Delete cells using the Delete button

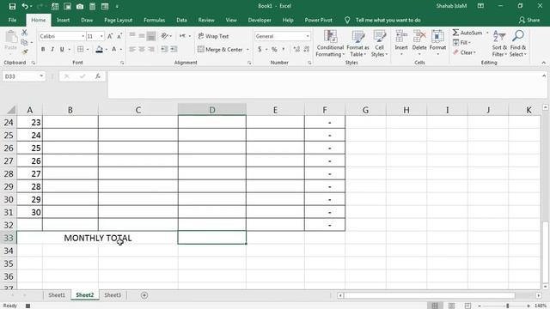click(419, 44)
